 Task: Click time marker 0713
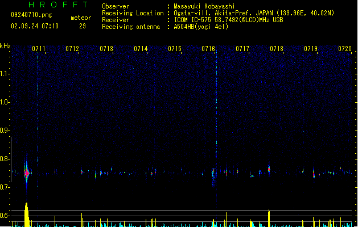point(106,49)
